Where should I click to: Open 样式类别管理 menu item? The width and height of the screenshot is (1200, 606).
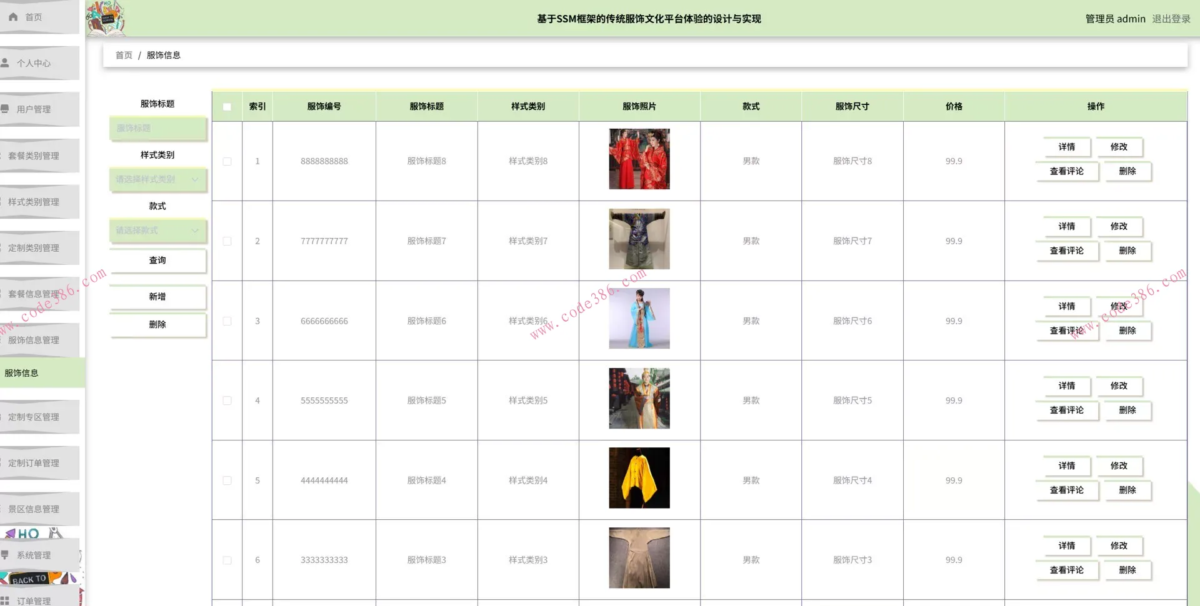[x=39, y=202]
